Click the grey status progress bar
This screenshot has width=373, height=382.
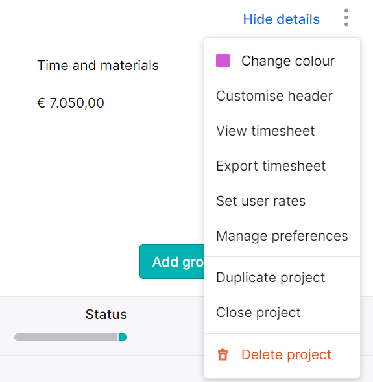66,337
